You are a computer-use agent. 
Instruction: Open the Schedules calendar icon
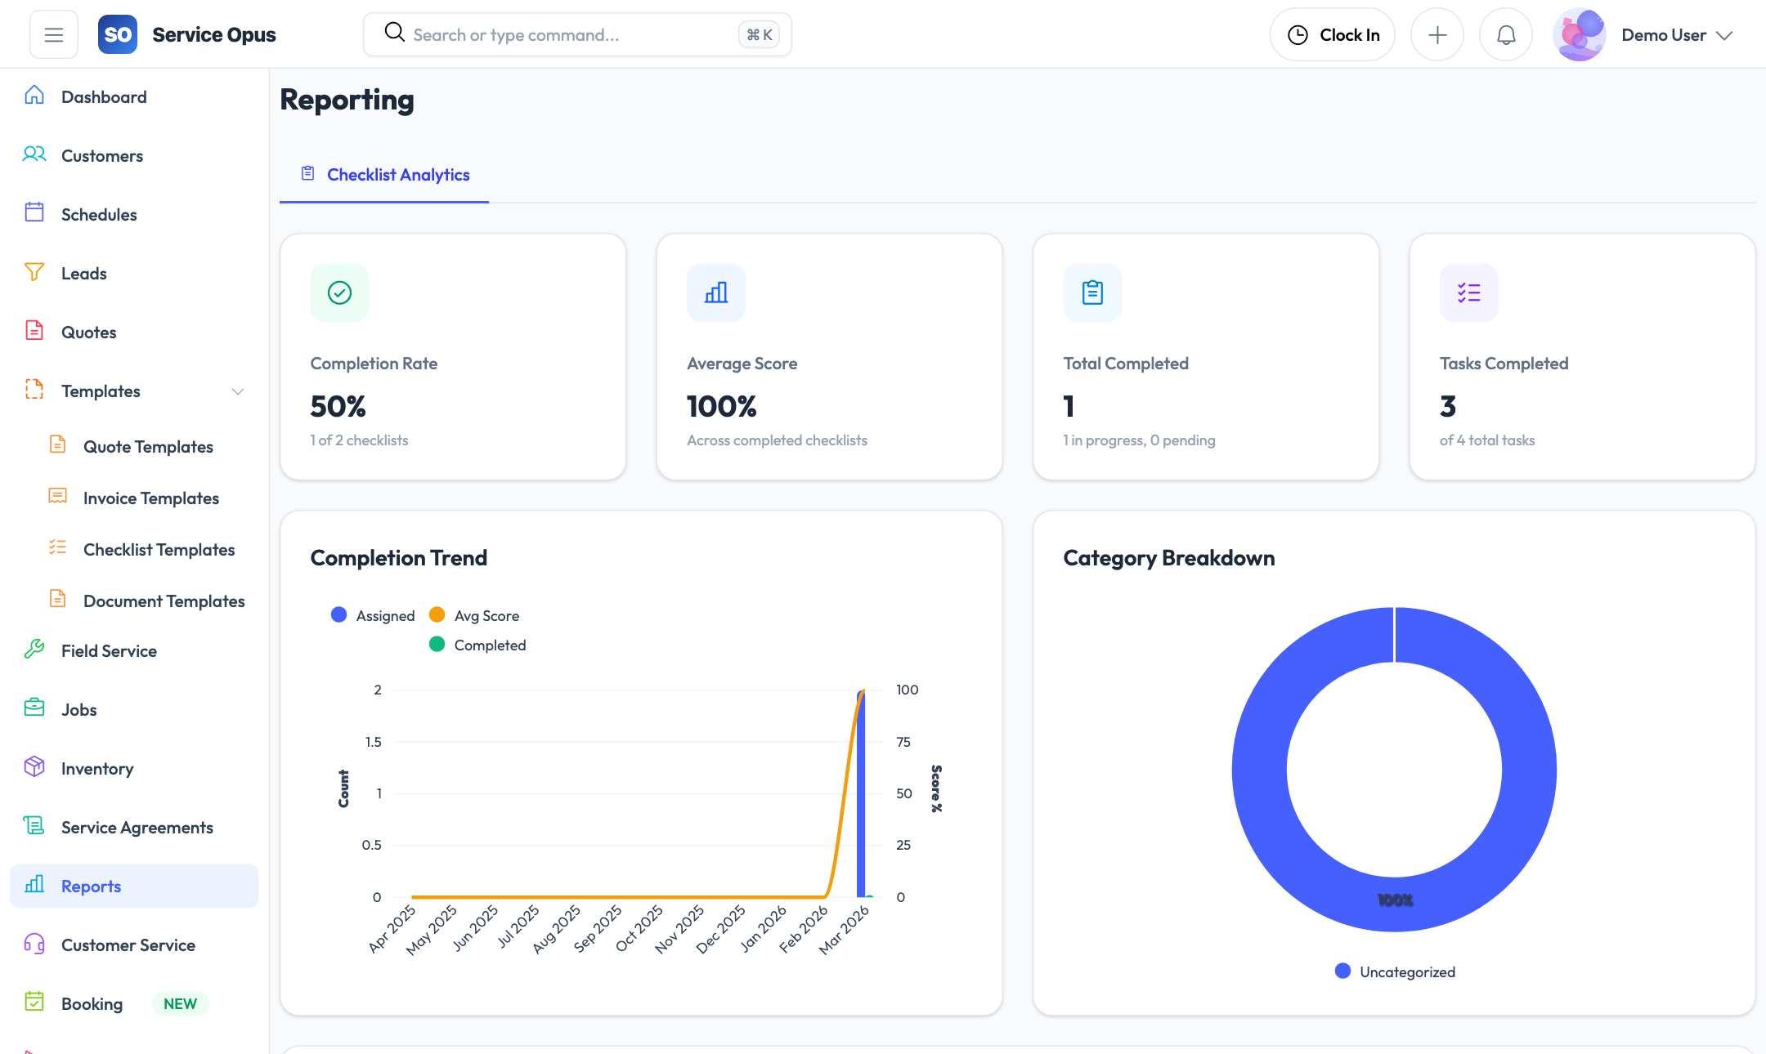click(x=34, y=213)
